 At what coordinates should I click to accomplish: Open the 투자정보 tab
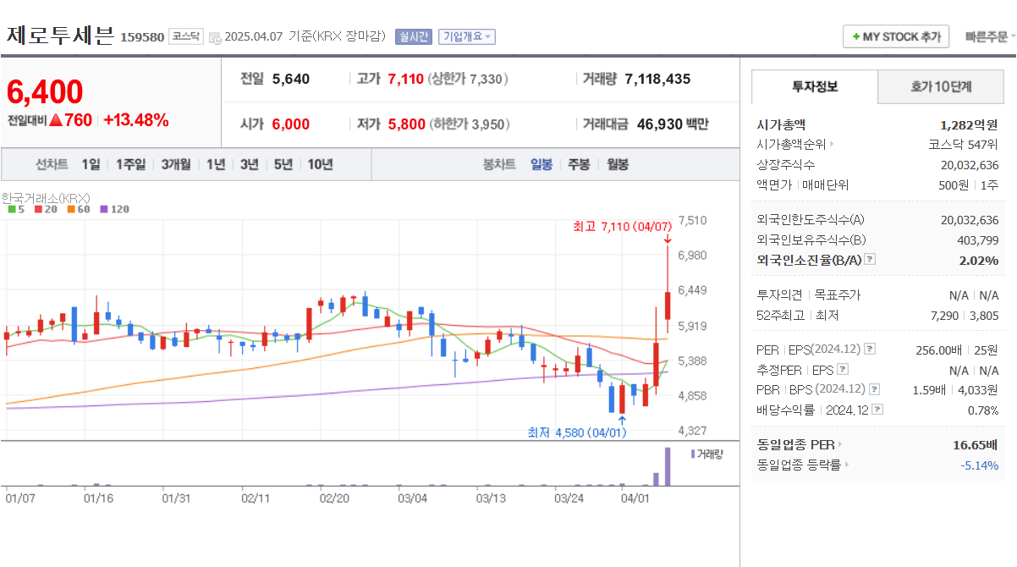815,86
